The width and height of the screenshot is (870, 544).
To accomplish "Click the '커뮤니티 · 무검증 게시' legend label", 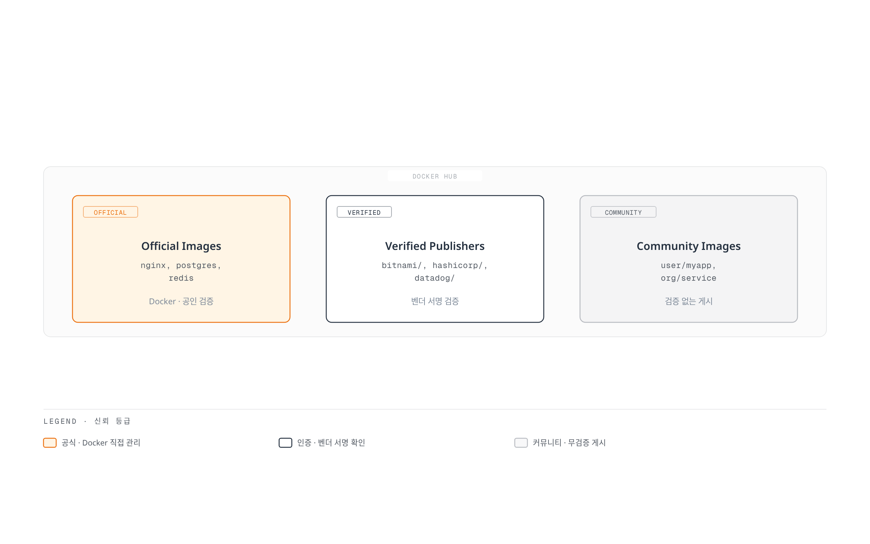I will [x=569, y=443].
